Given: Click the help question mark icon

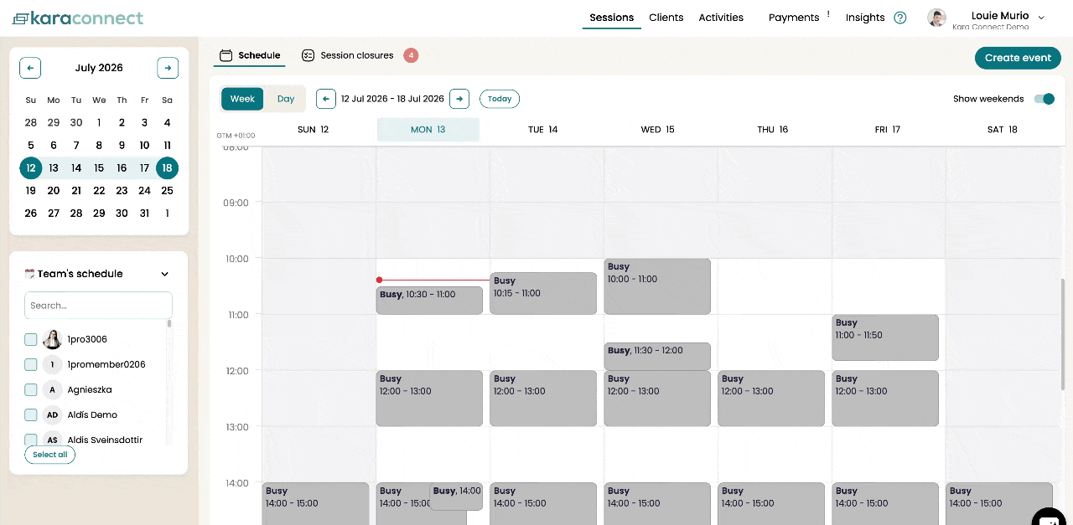Looking at the screenshot, I should pos(900,18).
